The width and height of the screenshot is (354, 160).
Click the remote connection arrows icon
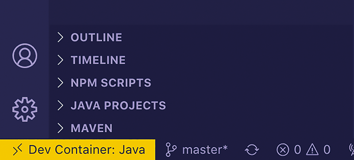click(x=17, y=150)
